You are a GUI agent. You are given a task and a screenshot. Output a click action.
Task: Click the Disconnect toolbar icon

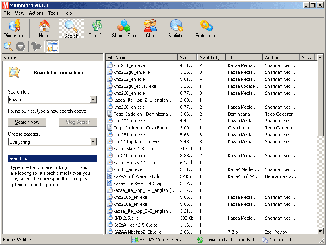15,28
